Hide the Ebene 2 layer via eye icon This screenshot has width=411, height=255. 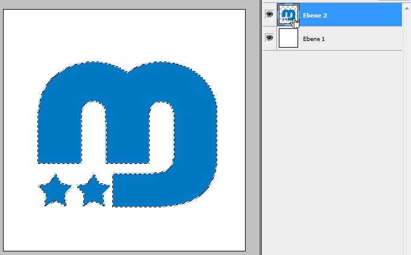[269, 14]
